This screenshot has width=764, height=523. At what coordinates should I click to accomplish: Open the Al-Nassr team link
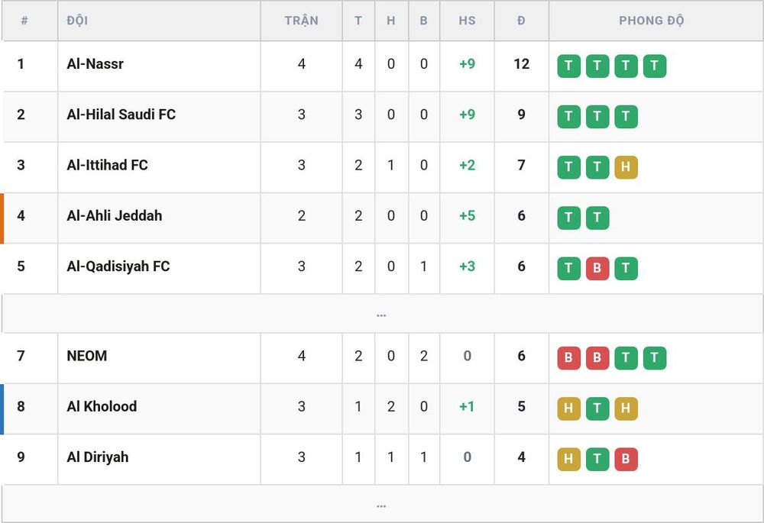point(95,64)
